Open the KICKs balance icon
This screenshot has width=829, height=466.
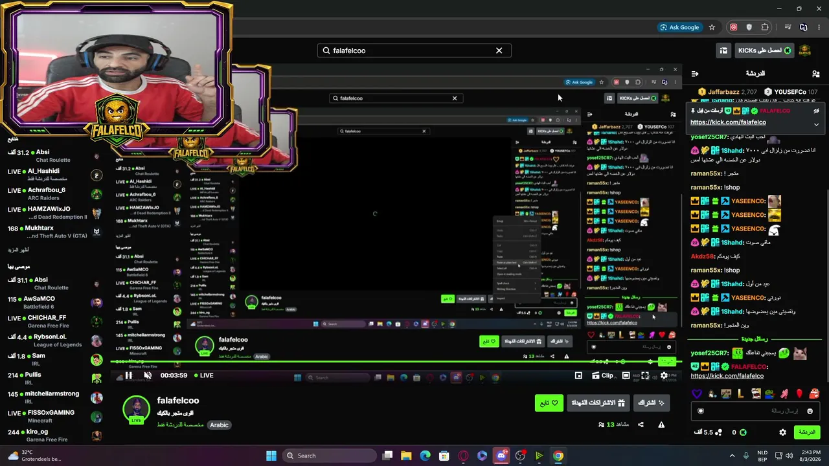tap(743, 432)
